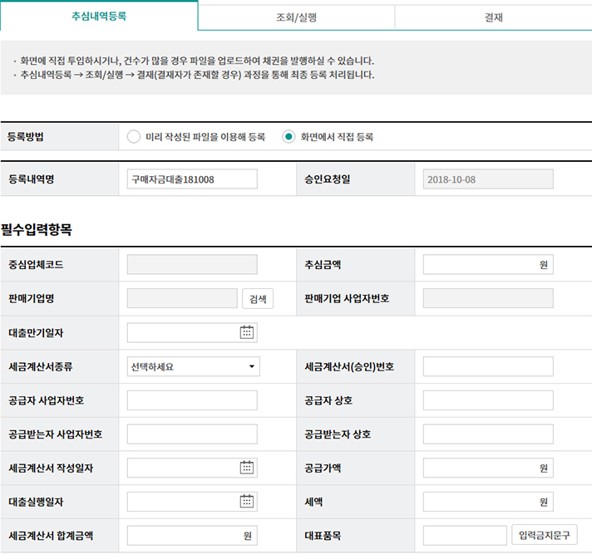Viewport: 592px width, 554px height.
Task: Open calendar icon for 대출실행일자
Action: (246, 501)
